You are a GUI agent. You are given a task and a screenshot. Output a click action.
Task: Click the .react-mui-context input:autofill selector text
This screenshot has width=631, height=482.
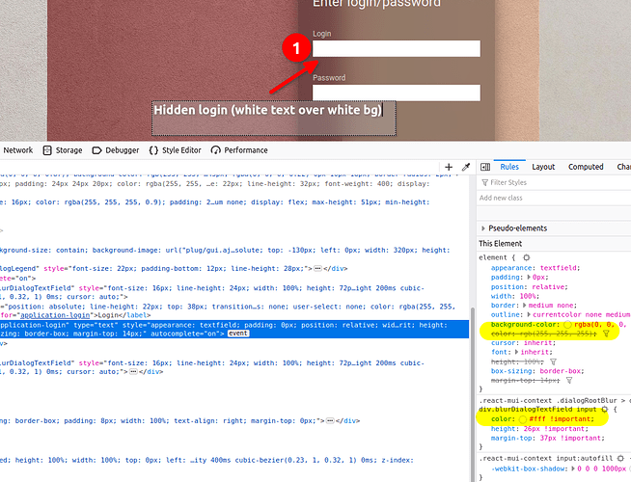point(546,458)
